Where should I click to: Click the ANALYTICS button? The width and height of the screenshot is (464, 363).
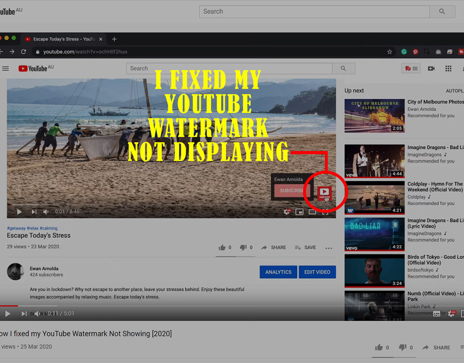coord(278,272)
